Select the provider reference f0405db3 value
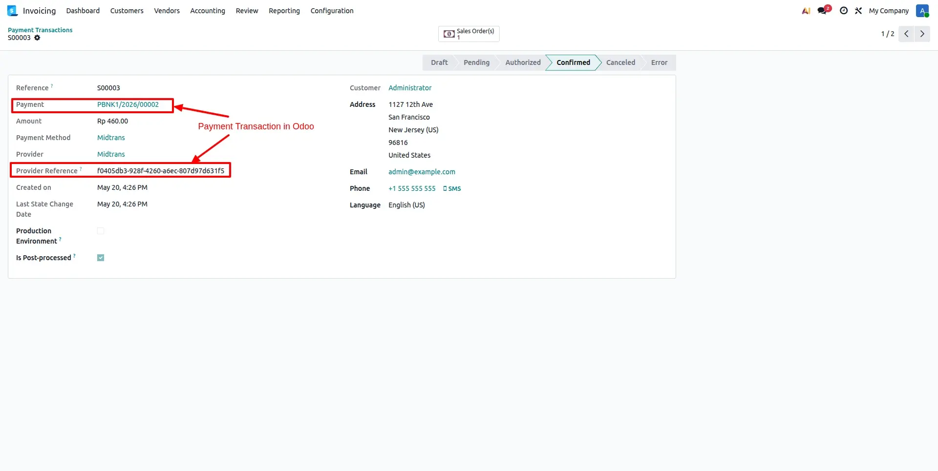Image resolution: width=938 pixels, height=471 pixels. point(161,171)
